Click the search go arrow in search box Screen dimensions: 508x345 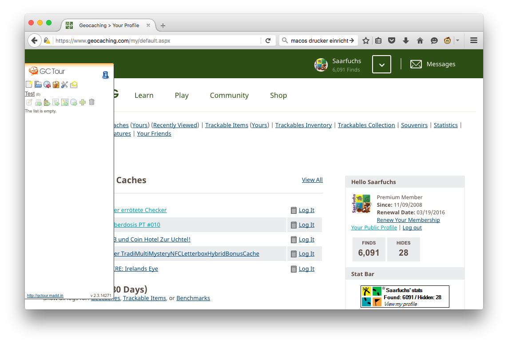pyautogui.click(x=352, y=40)
